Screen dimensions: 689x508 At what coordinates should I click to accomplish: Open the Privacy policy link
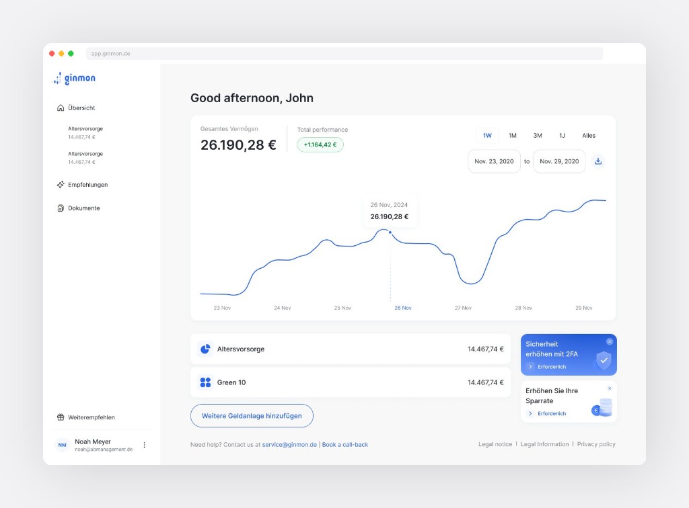pyautogui.click(x=596, y=444)
